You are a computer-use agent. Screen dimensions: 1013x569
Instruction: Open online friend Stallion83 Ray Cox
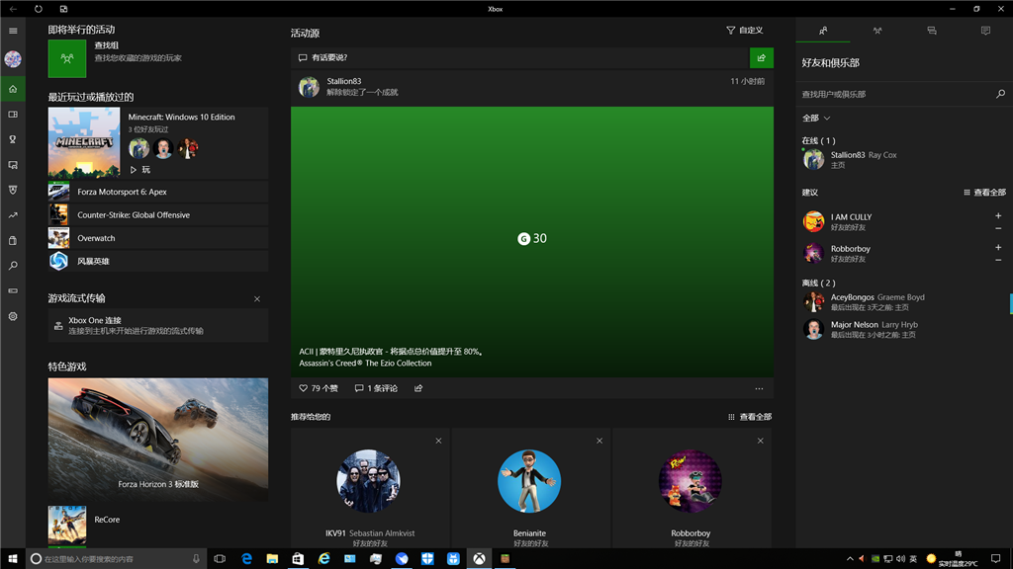(904, 159)
